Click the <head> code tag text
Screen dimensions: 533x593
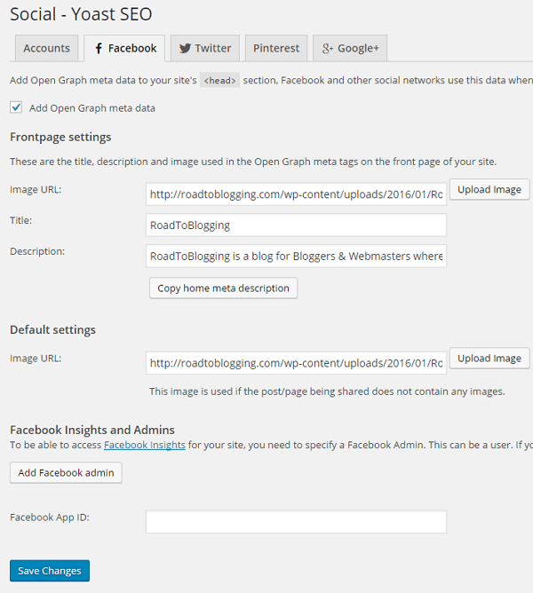[219, 80]
